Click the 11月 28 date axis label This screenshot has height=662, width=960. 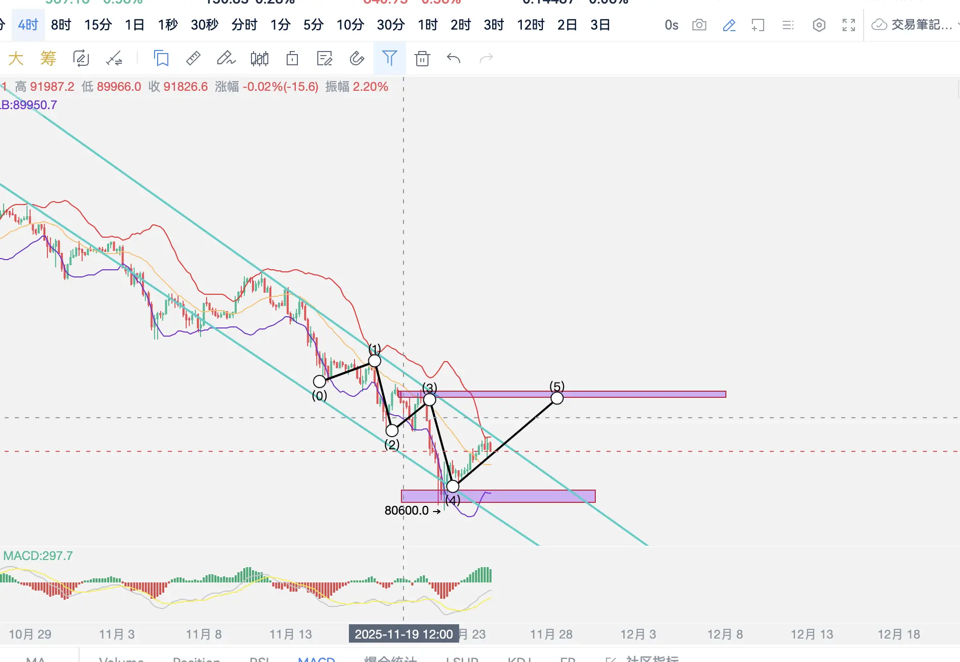(551, 634)
